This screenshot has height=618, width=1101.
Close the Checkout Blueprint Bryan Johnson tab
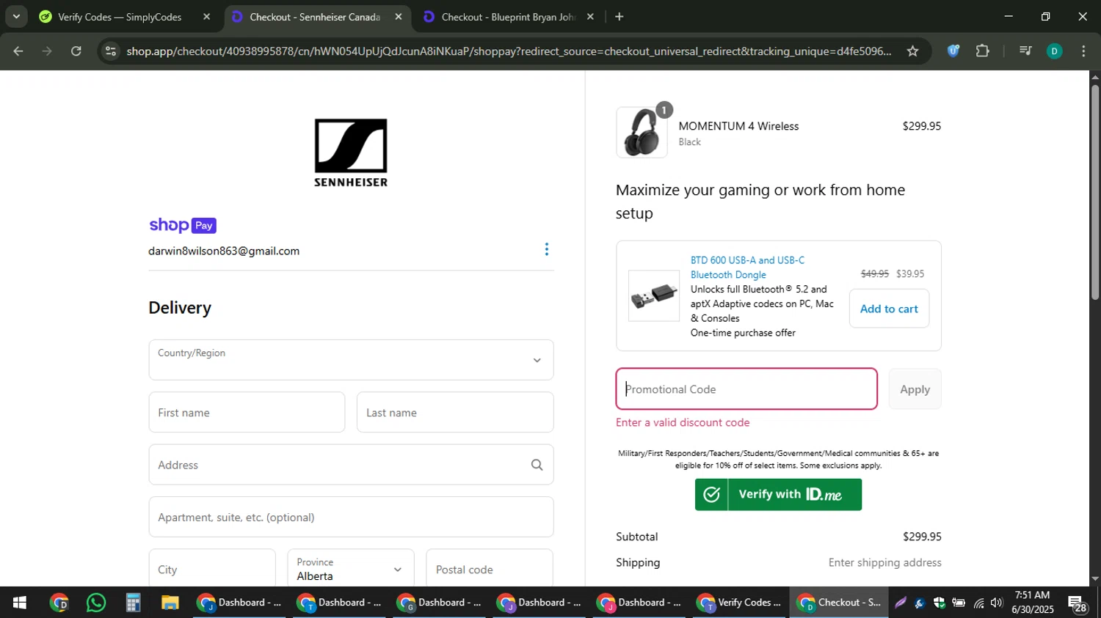coord(590,17)
